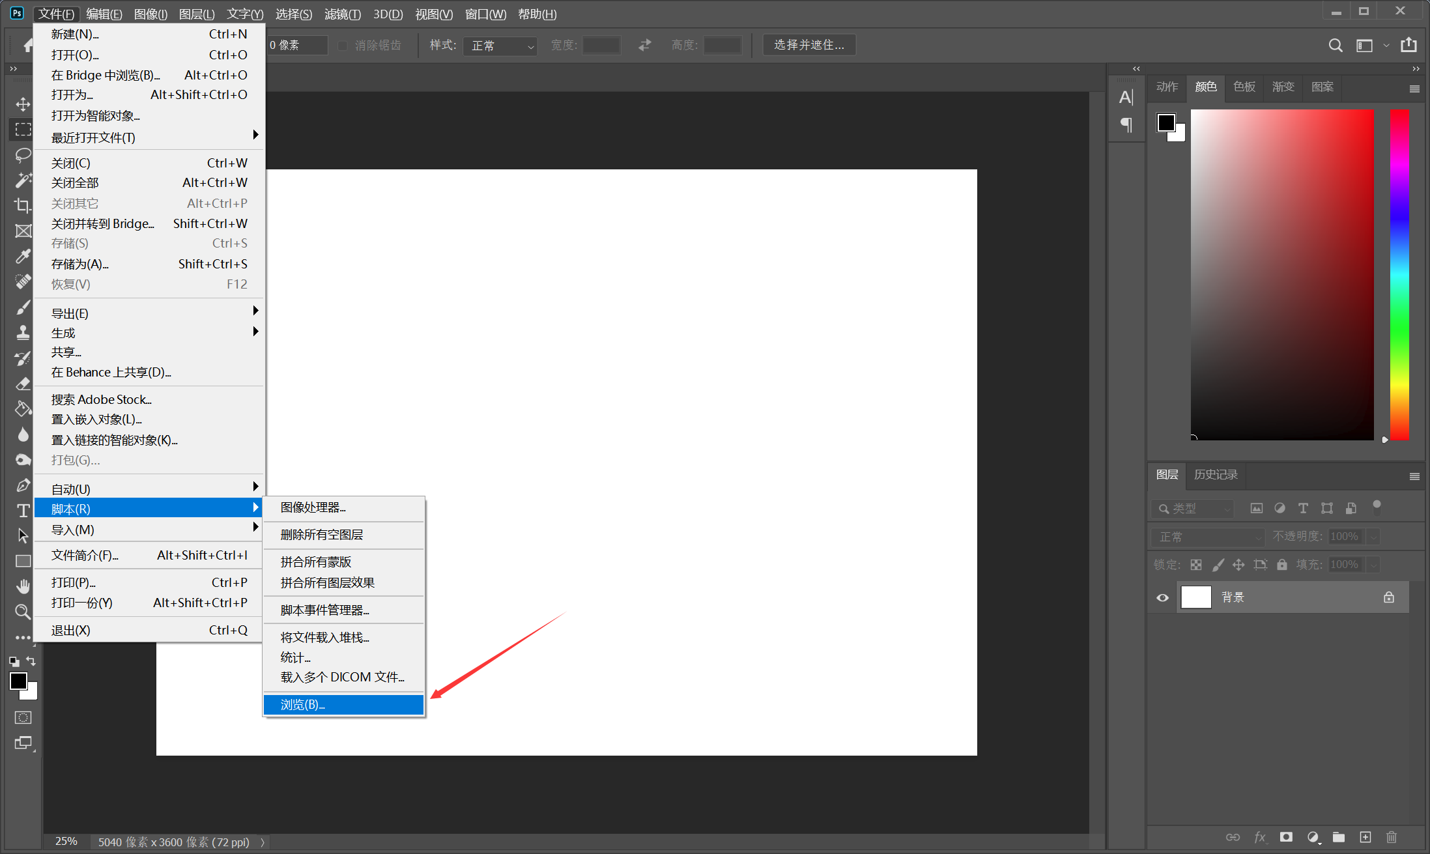Viewport: 1430px width, 854px height.
Task: Click the 选择并遮住... button
Action: click(x=808, y=45)
